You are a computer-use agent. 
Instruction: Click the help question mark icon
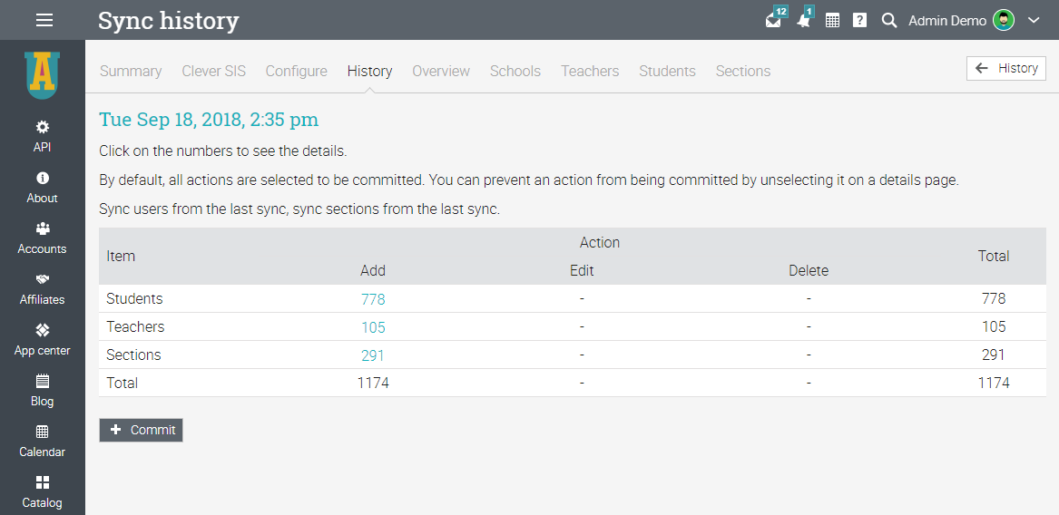tap(859, 20)
